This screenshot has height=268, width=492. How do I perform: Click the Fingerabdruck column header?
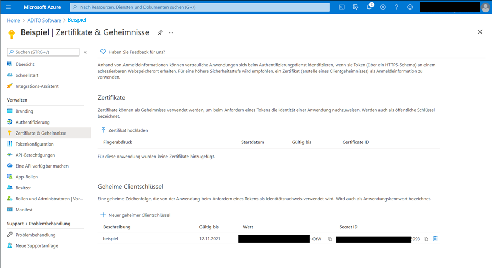(118, 142)
